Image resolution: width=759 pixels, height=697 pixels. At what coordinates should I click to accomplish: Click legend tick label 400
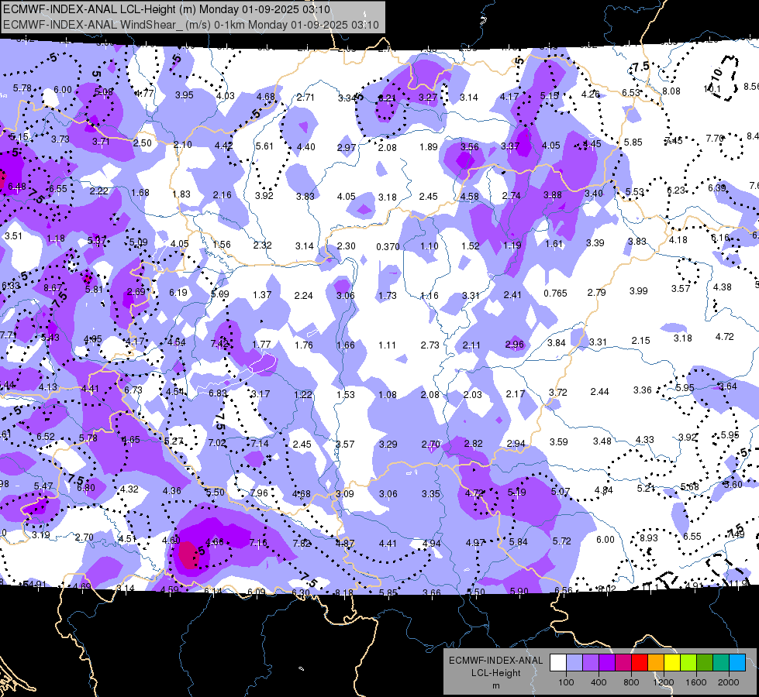[599, 682]
